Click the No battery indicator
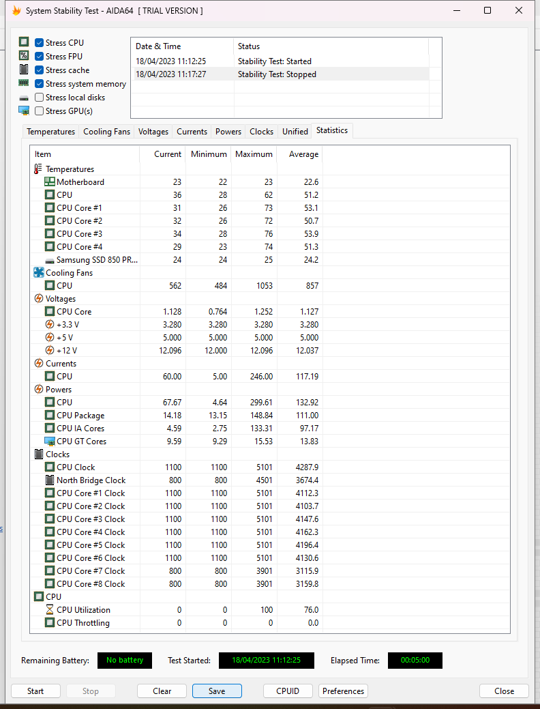This screenshot has width=540, height=709. [125, 660]
